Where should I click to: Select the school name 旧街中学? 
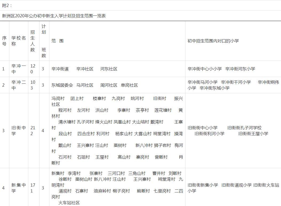click(x=18, y=131)
